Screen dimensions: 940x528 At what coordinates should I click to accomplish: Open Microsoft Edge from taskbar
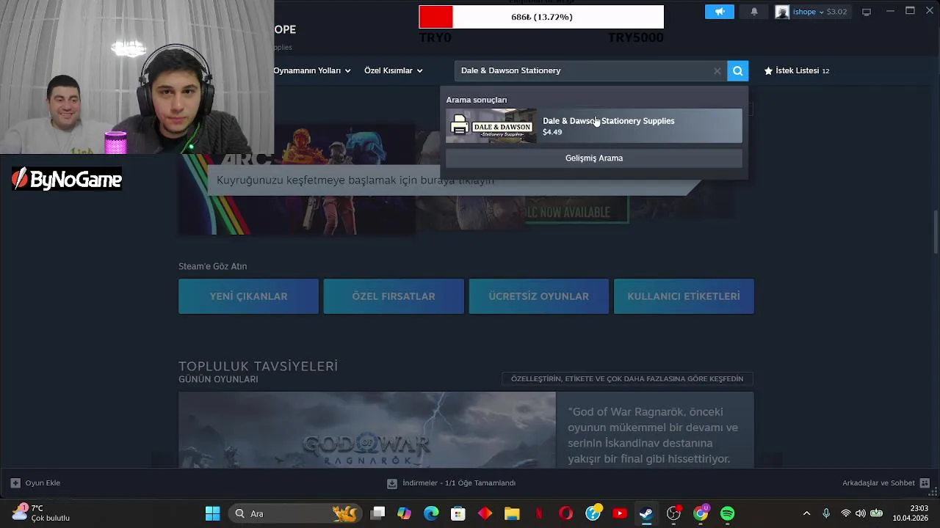431,513
